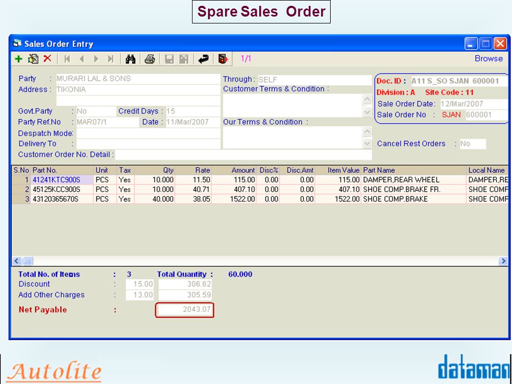Go to last record arrow
The width and height of the screenshot is (512, 384).
click(111, 59)
